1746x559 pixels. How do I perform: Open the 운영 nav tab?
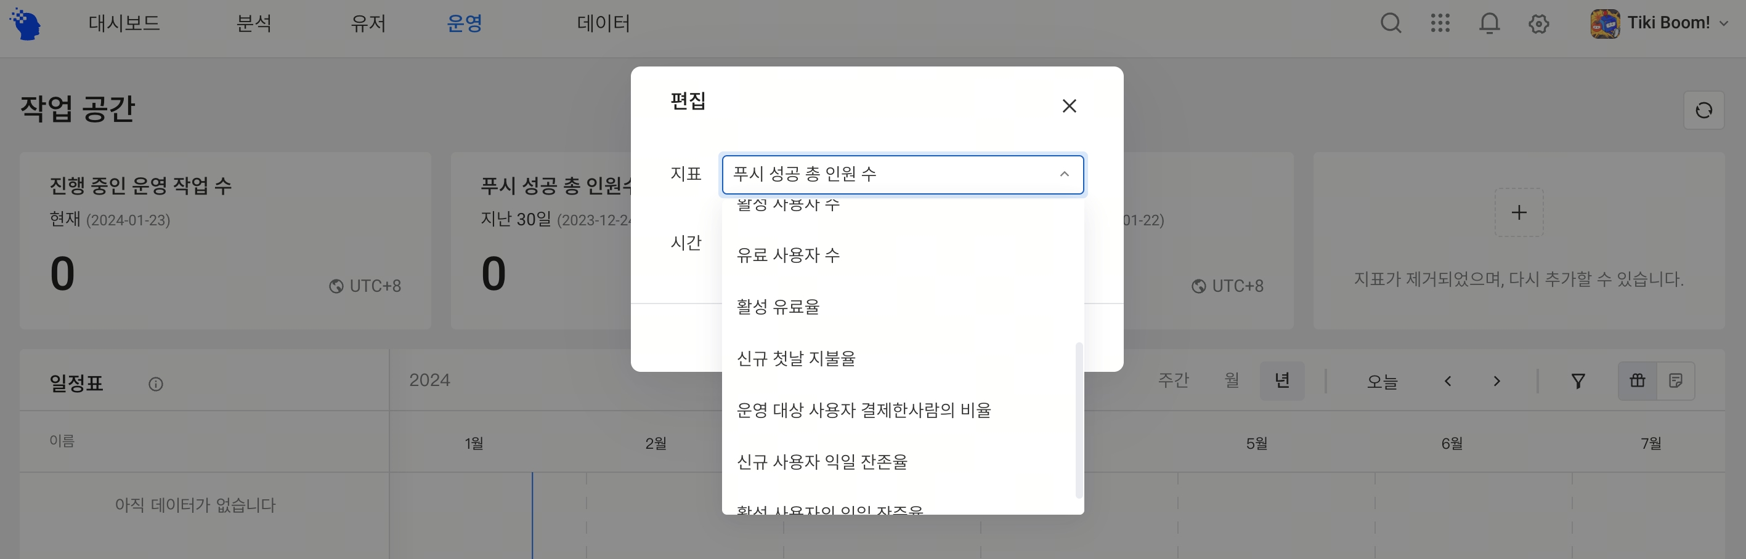[x=465, y=24]
